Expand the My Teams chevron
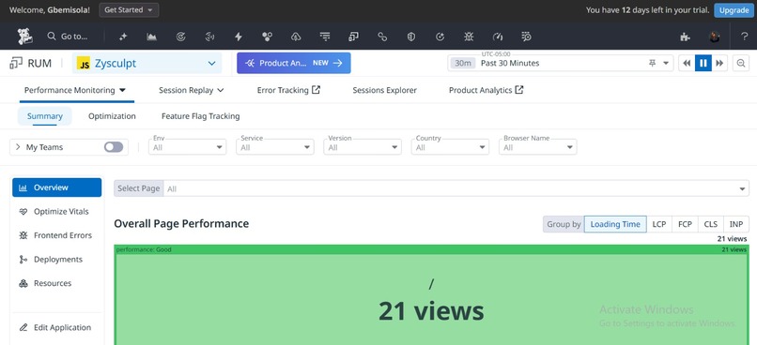The width and height of the screenshot is (757, 345). click(18, 147)
